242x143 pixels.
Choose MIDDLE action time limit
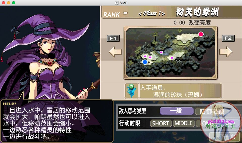[x=184, y=123]
